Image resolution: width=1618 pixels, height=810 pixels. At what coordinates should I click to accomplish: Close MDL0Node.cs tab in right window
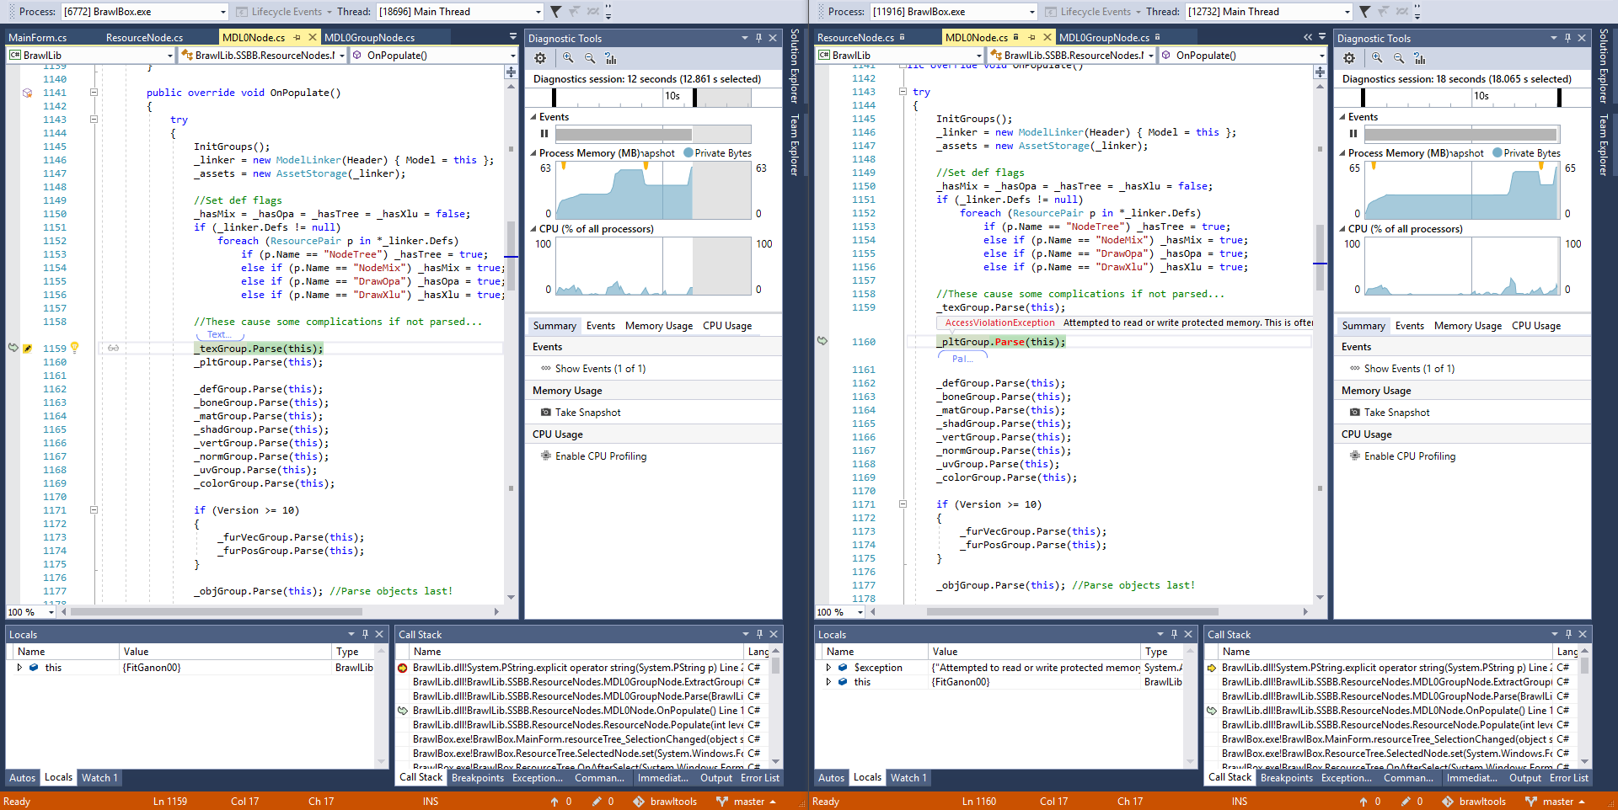[x=1047, y=37]
